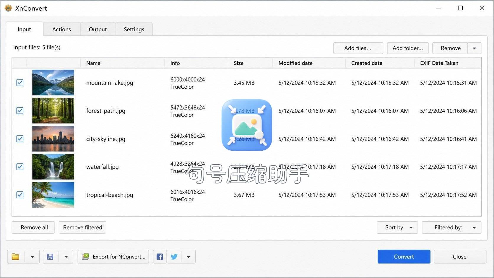
Task: Switch to the Actions tab
Action: click(61, 29)
